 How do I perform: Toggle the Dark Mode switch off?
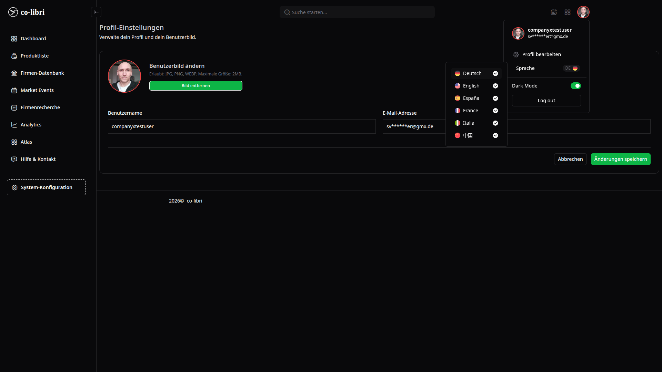tap(575, 86)
